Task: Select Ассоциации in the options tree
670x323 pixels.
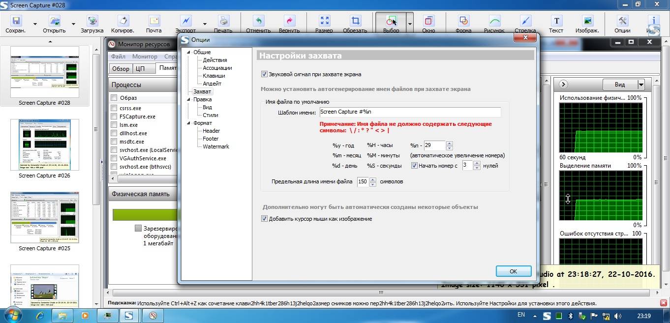Action: coord(217,68)
